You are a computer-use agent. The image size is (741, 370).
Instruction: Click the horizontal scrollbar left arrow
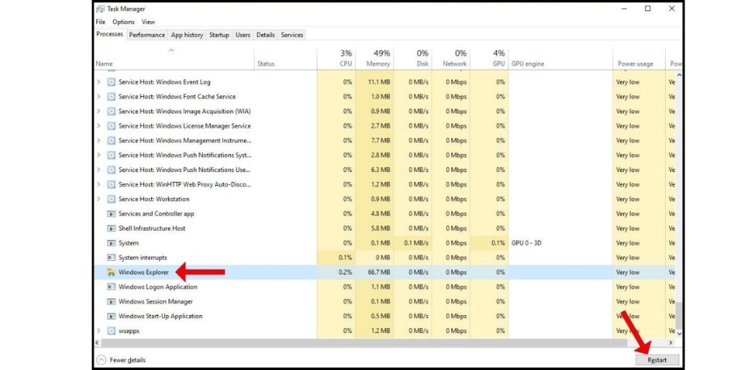pyautogui.click(x=98, y=343)
